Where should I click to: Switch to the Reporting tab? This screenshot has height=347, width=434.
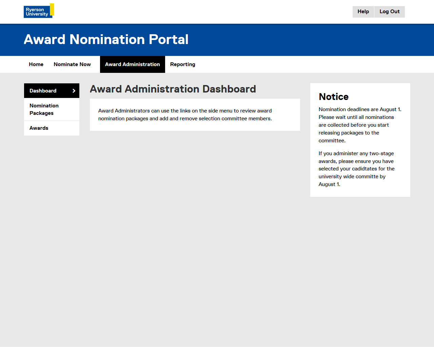pyautogui.click(x=182, y=64)
